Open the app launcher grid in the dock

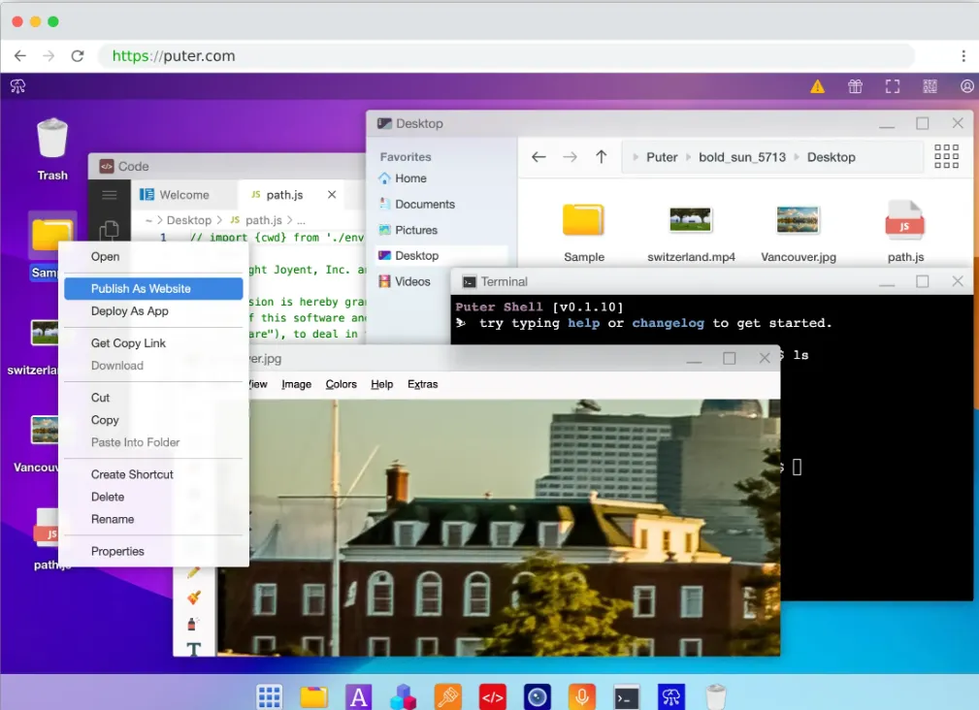[269, 695]
